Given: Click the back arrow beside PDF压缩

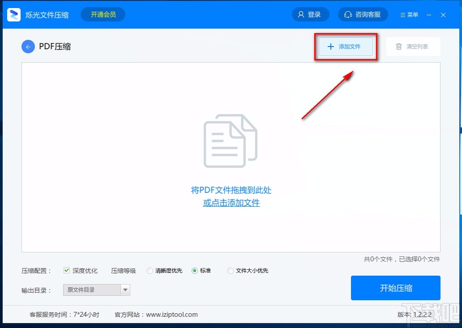Looking at the screenshot, I should 28,47.
